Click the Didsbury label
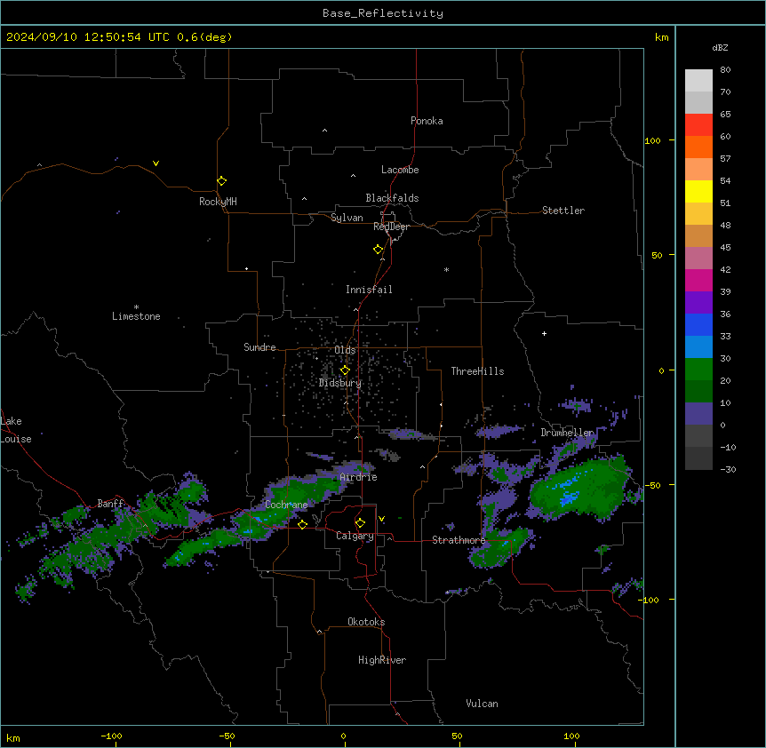 coord(340,383)
